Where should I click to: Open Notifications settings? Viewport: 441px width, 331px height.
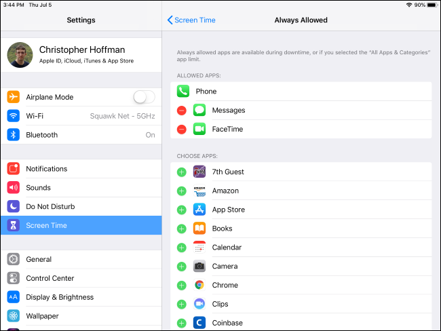[x=81, y=169]
